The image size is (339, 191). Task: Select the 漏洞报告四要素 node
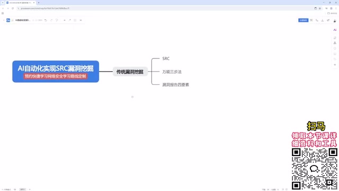click(x=175, y=85)
